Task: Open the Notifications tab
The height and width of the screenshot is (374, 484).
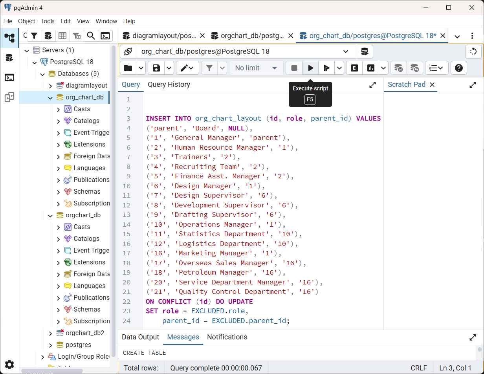Action: (227, 337)
